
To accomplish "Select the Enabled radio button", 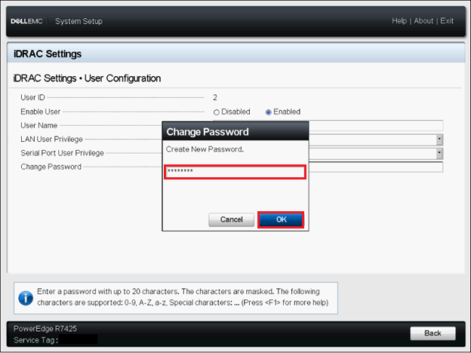I will coord(269,112).
